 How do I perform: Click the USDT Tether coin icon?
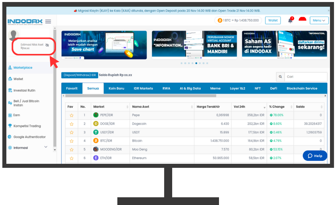[96, 132]
